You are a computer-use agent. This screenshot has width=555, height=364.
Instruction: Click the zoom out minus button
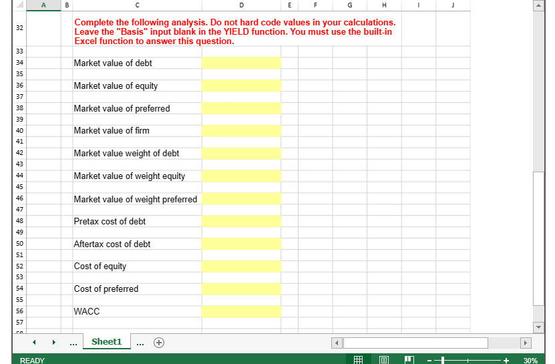pyautogui.click(x=429, y=361)
